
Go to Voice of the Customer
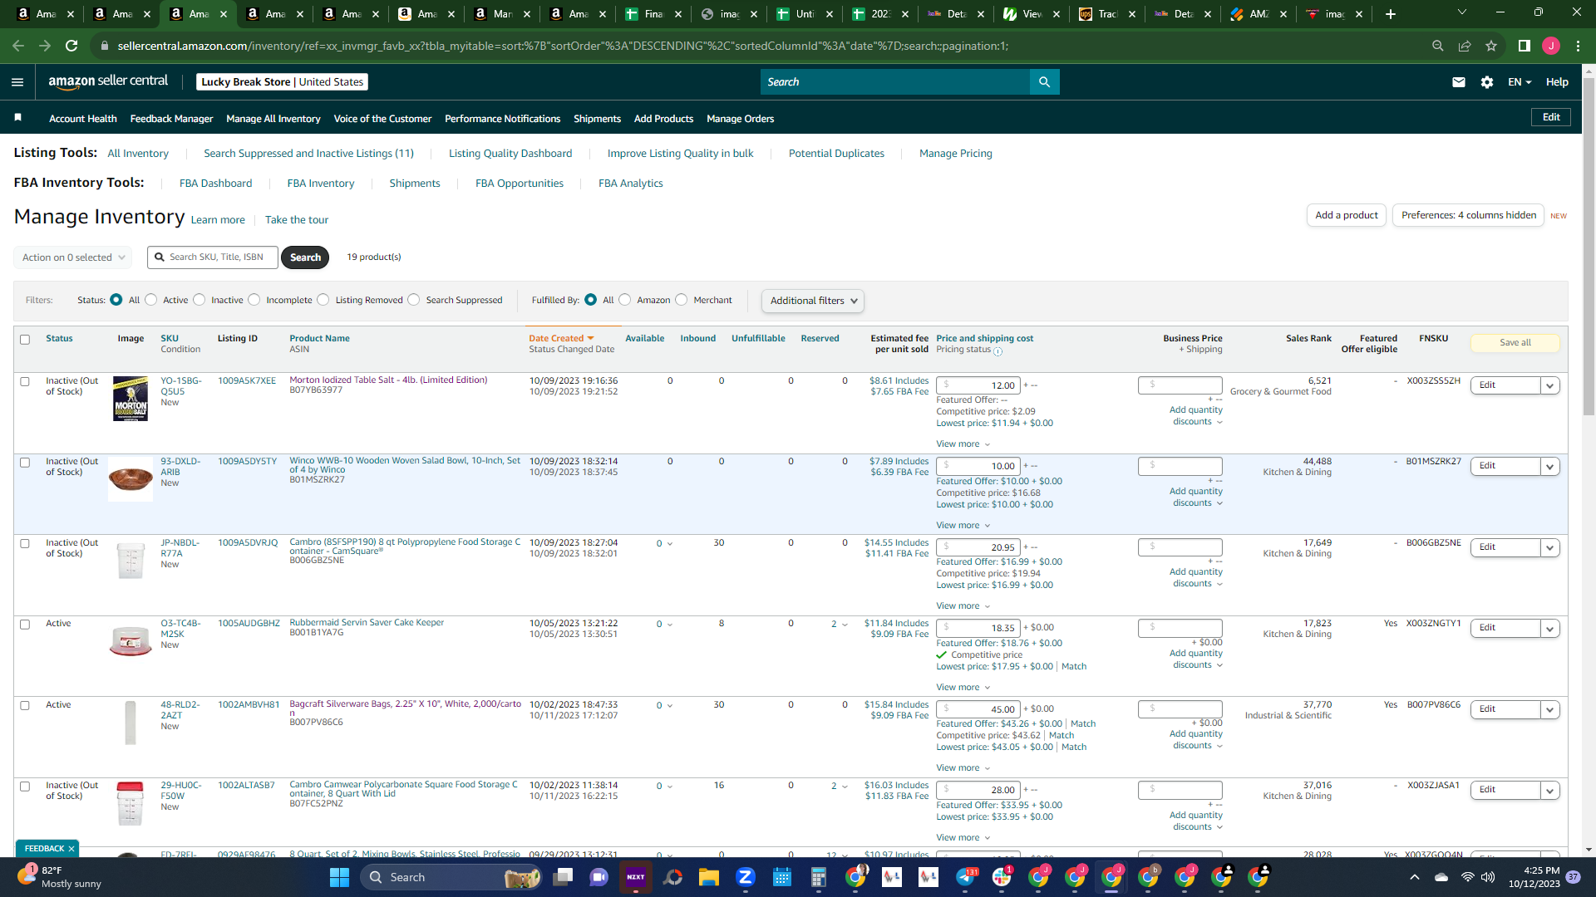pyautogui.click(x=382, y=119)
